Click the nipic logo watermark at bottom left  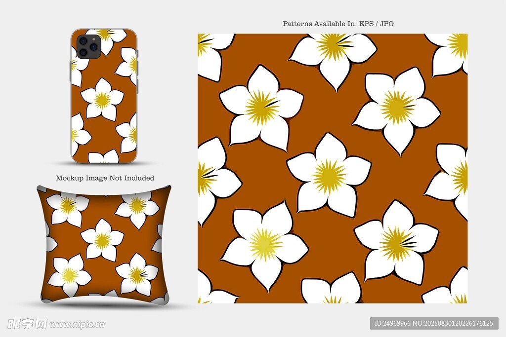(27, 324)
